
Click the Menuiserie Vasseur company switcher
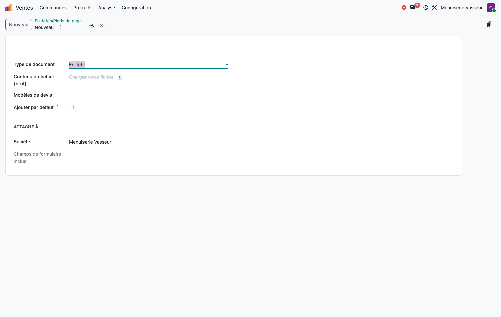(461, 8)
